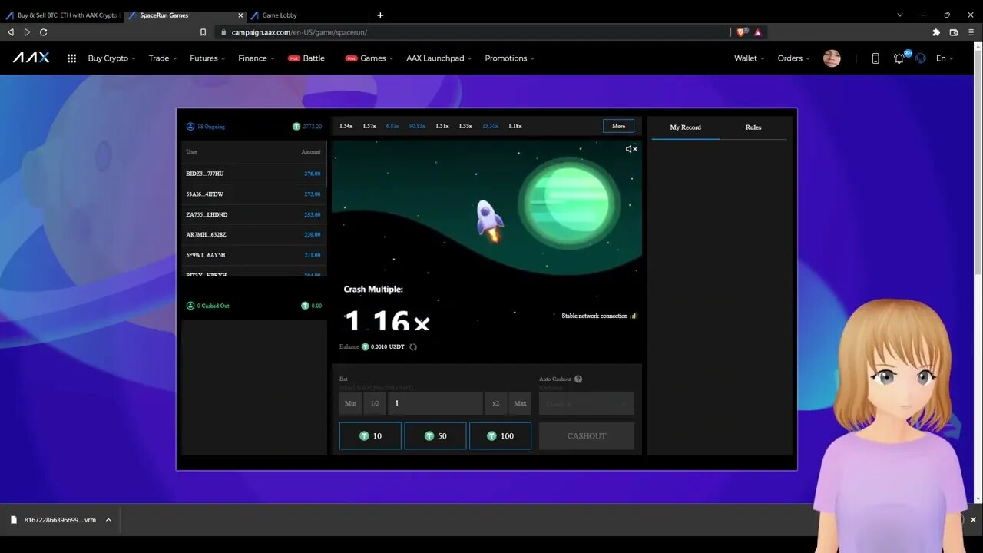This screenshot has width=983, height=553.
Task: Double the bet with x2 button
Action: [x=496, y=403]
